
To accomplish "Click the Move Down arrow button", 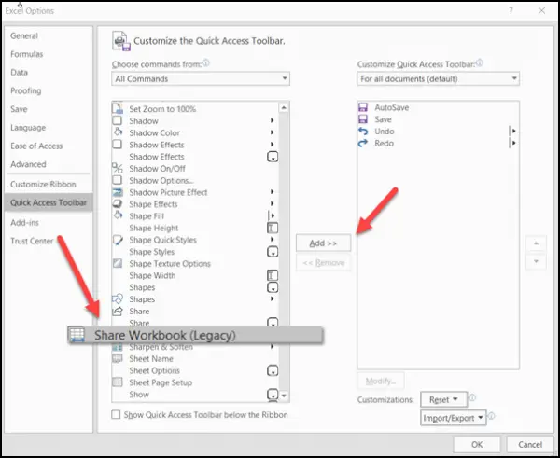I will tap(536, 261).
